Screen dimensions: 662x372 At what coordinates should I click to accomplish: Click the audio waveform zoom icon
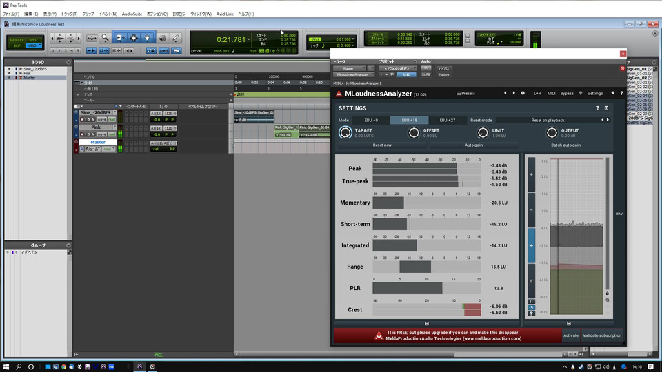click(60, 39)
